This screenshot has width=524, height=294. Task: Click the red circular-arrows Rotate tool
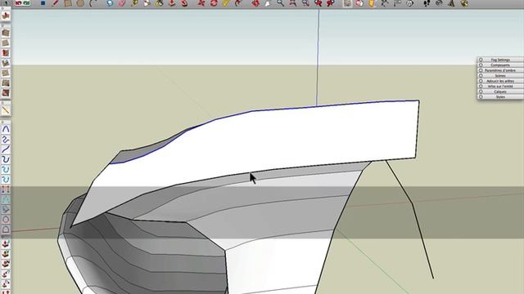coord(214,3)
